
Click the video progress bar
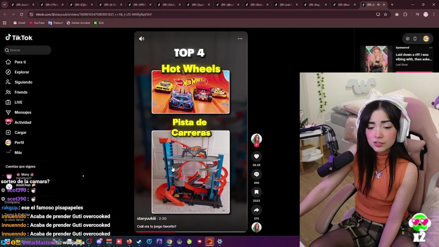click(191, 232)
